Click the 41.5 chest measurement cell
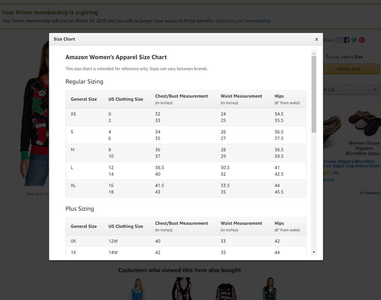This screenshot has width=381, height=300. (x=160, y=186)
